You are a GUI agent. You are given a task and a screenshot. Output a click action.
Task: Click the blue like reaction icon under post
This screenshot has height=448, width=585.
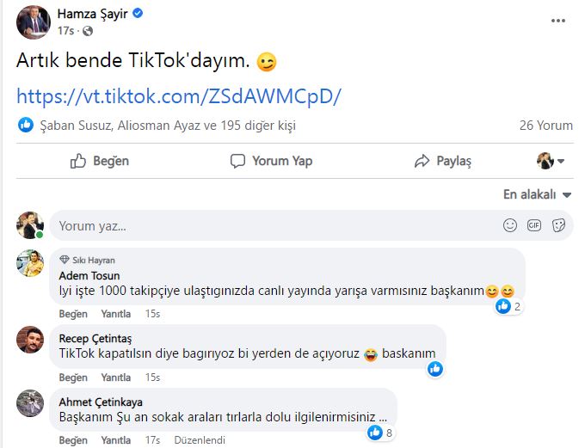click(x=26, y=125)
